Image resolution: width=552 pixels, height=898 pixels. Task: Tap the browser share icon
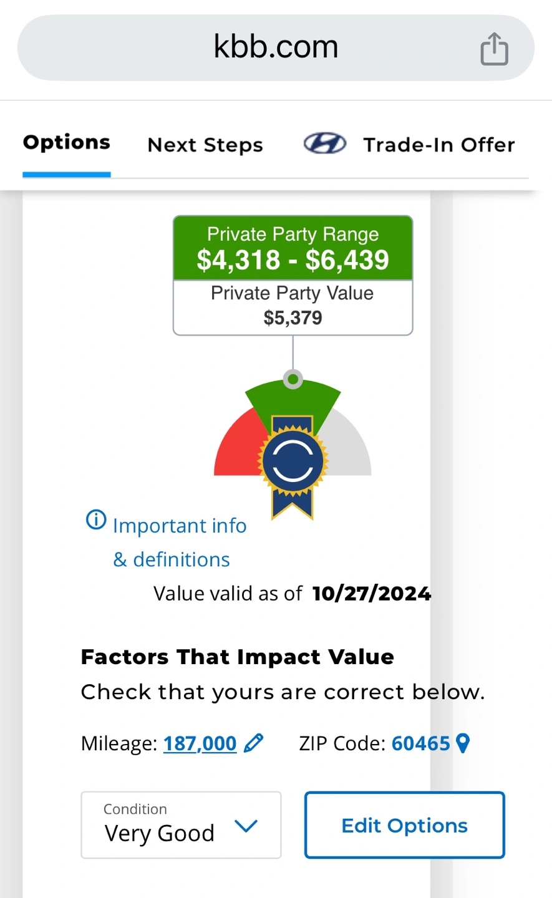494,49
